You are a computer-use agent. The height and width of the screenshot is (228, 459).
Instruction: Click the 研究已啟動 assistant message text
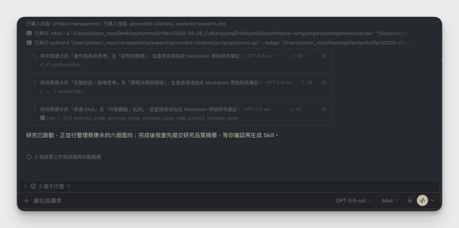(152, 135)
